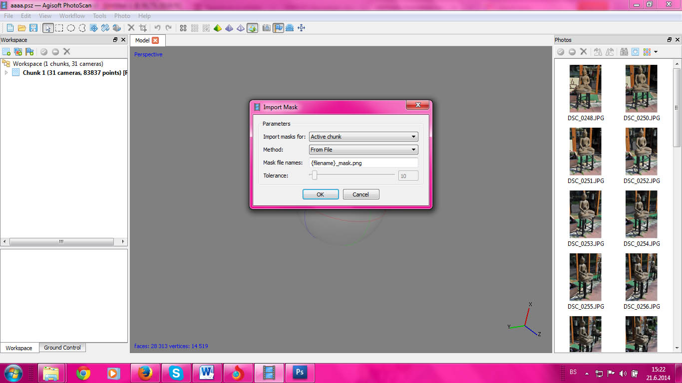The height and width of the screenshot is (383, 682).
Task: Open Photoshop from taskbar
Action: pos(300,373)
